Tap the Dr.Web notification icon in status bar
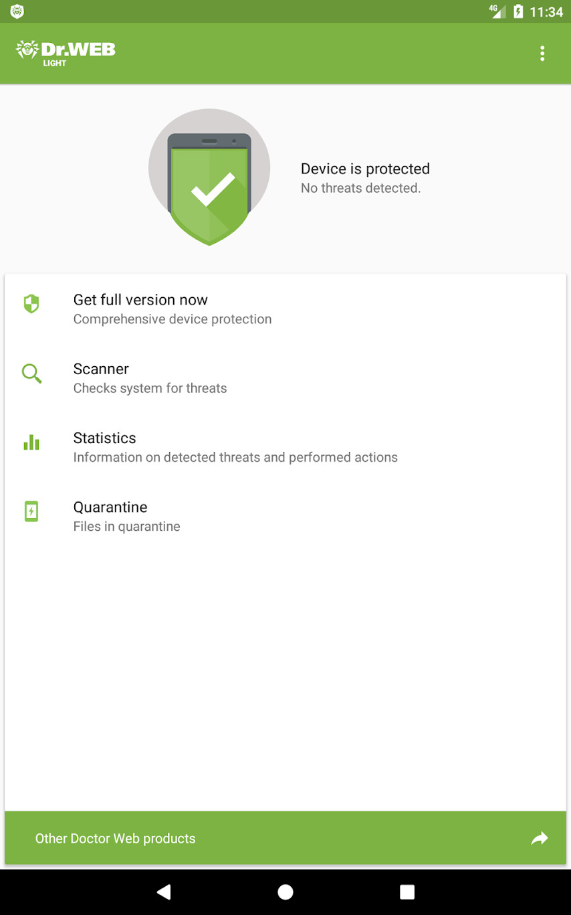This screenshot has height=915, width=571. (17, 11)
